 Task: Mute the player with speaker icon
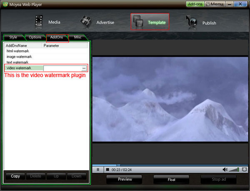pos(225,169)
